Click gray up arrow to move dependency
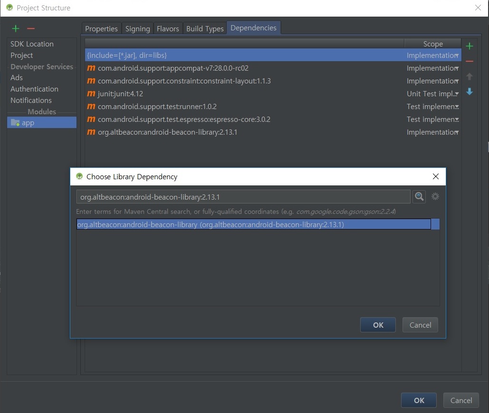The image size is (489, 413). pos(470,77)
